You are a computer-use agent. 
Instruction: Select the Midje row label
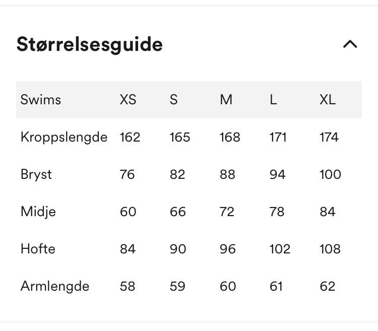pos(38,212)
